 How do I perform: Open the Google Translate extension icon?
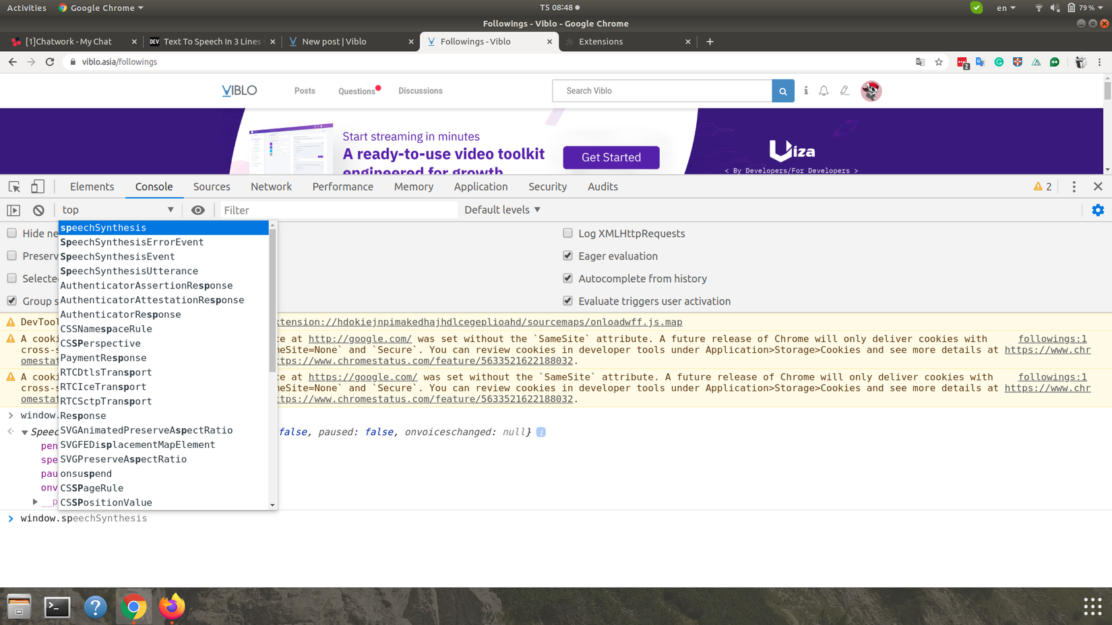(981, 62)
